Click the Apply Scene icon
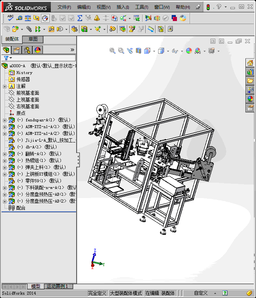 click(198, 51)
